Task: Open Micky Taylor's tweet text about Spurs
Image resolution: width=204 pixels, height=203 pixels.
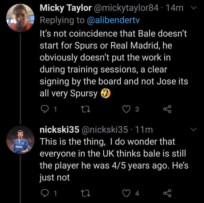Action: click(114, 63)
